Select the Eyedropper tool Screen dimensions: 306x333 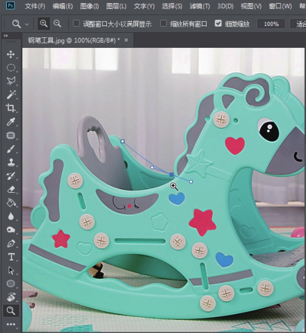(11, 122)
